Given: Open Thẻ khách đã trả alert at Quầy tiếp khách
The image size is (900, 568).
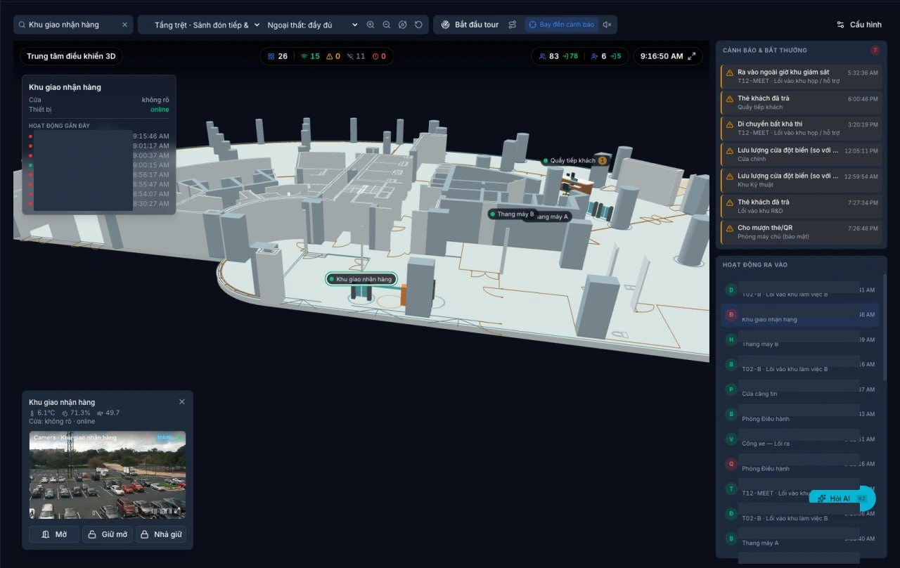Looking at the screenshot, I should coord(801,103).
